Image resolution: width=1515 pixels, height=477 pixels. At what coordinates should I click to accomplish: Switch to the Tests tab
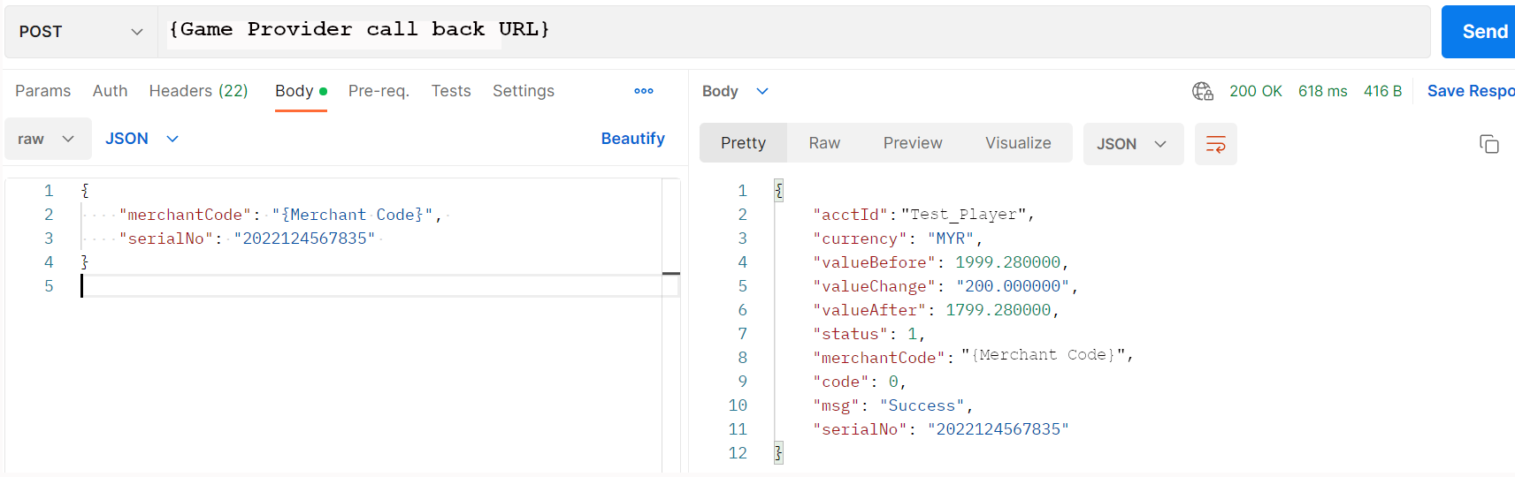tap(451, 91)
